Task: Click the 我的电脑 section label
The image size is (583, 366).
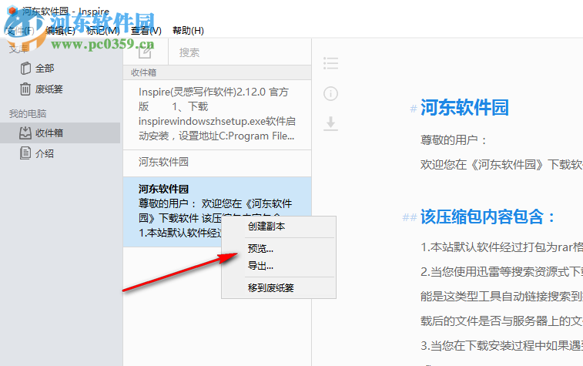Action: click(28, 114)
